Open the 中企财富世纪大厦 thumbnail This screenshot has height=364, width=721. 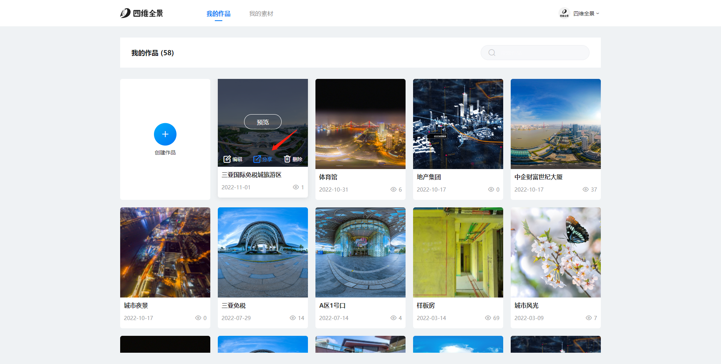pos(555,124)
